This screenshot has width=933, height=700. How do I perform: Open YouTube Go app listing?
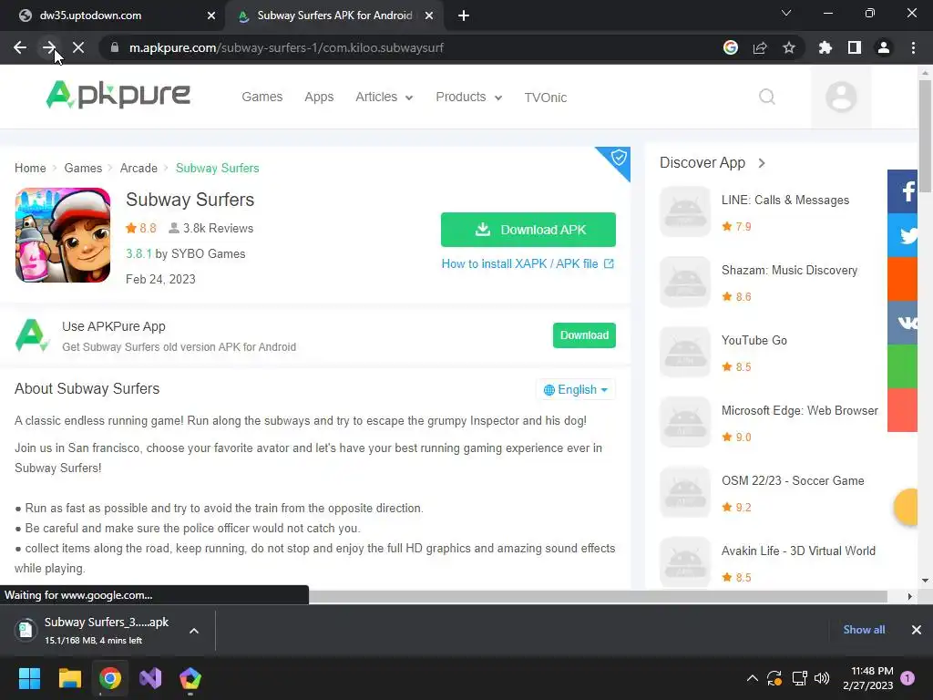[754, 341]
